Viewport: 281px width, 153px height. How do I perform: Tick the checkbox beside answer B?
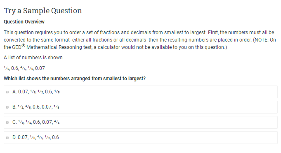coord(7,107)
